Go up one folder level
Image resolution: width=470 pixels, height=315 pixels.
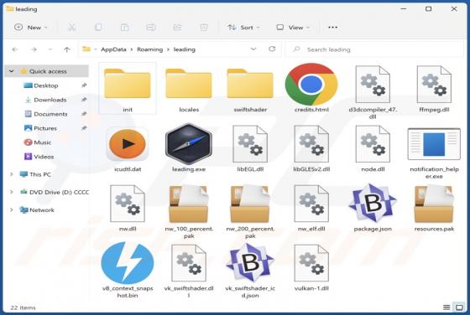coord(67,49)
